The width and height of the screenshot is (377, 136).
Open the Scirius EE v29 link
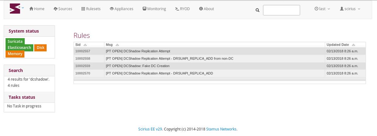(150, 129)
